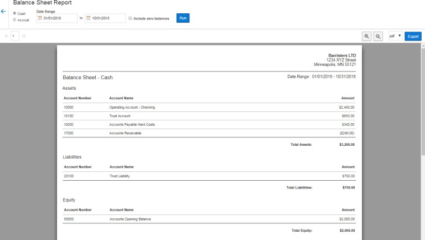Click the page number input box
425x240 pixels.
tap(15, 36)
